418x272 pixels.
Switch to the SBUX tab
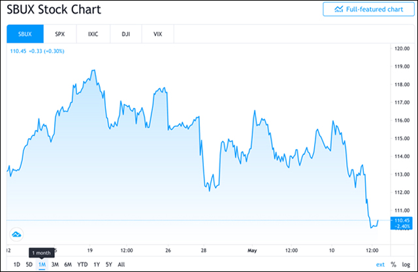click(25, 33)
